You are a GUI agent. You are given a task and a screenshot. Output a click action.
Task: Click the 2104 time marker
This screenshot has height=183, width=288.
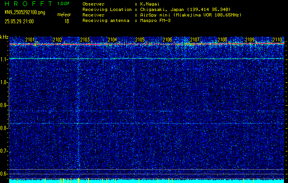(x=112, y=40)
